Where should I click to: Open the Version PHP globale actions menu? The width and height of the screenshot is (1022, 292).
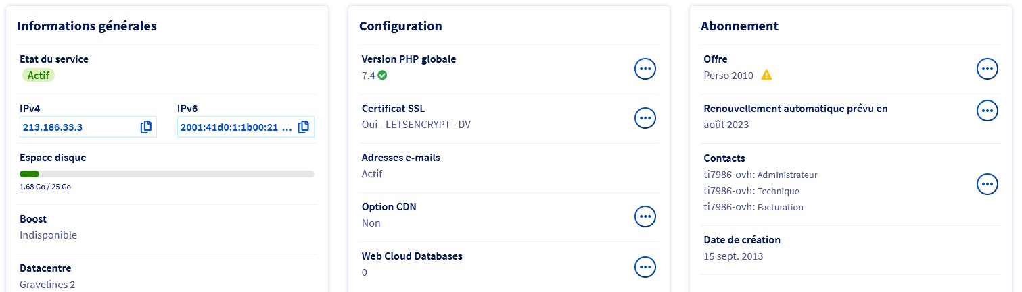645,69
